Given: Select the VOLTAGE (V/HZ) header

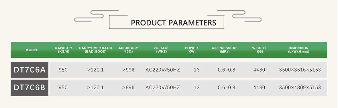Looking at the screenshot, I should (x=162, y=50).
